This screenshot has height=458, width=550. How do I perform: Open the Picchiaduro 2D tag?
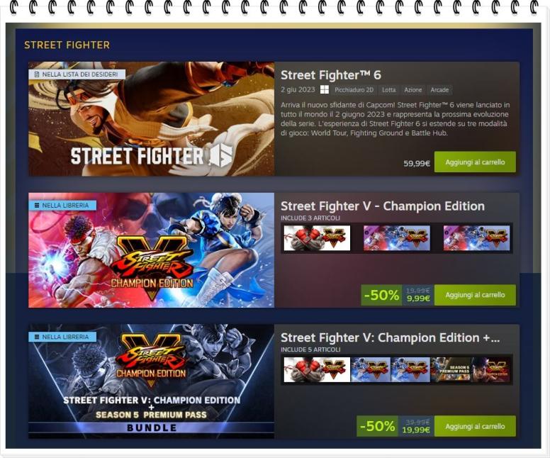[x=354, y=90]
